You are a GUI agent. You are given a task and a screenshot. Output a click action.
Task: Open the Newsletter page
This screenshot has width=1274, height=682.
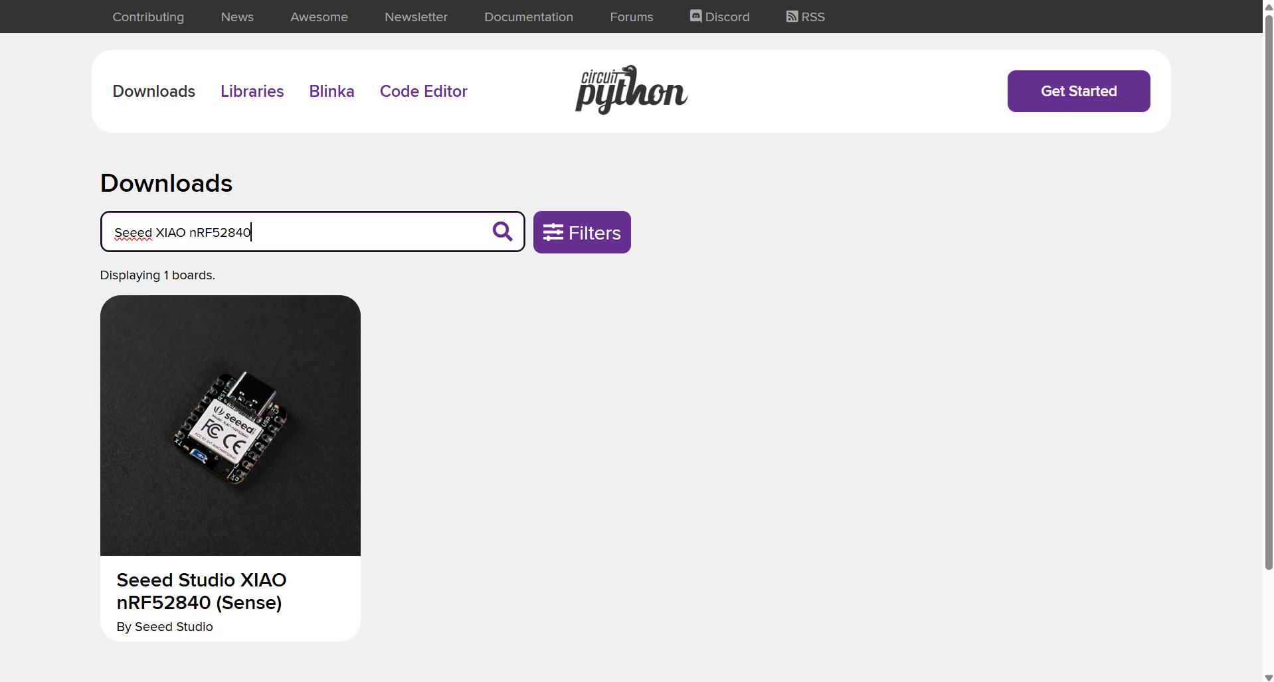416,17
